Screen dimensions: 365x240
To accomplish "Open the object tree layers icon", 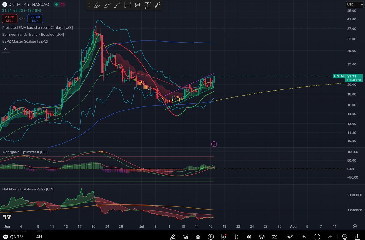I will 262,237.
